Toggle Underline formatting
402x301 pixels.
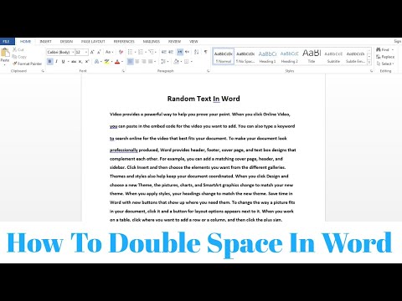coord(63,61)
